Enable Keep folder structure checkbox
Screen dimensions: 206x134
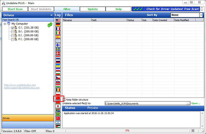pos(64,100)
